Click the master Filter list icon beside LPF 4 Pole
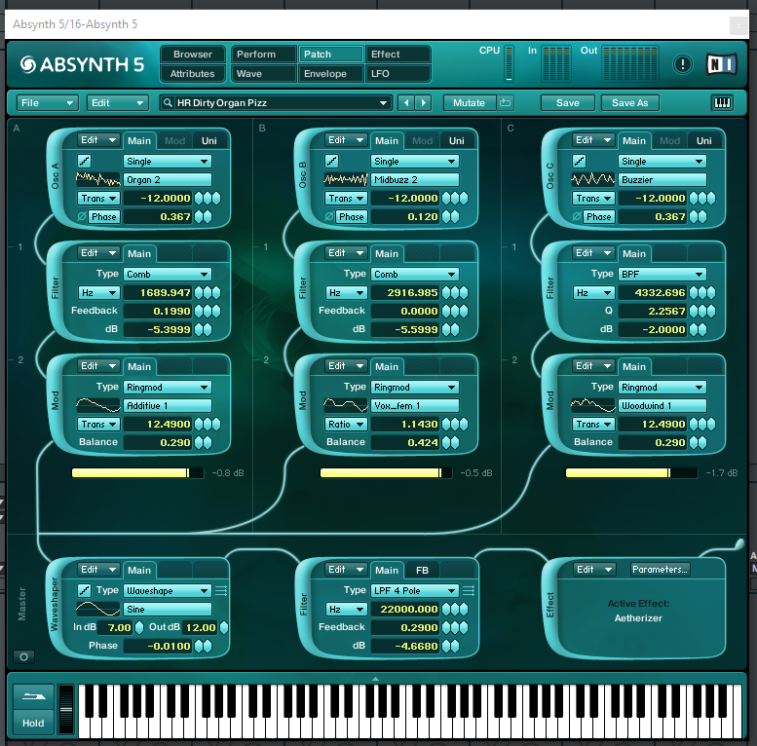This screenshot has width=757, height=746. click(469, 590)
